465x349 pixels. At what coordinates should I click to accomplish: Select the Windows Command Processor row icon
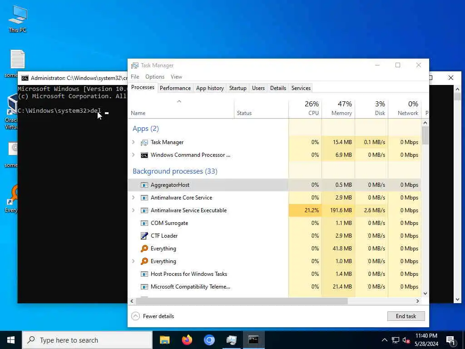[144, 155]
